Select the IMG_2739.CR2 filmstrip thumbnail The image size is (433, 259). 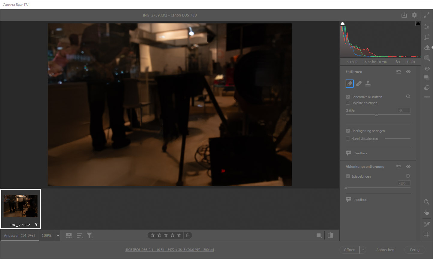pos(20,209)
